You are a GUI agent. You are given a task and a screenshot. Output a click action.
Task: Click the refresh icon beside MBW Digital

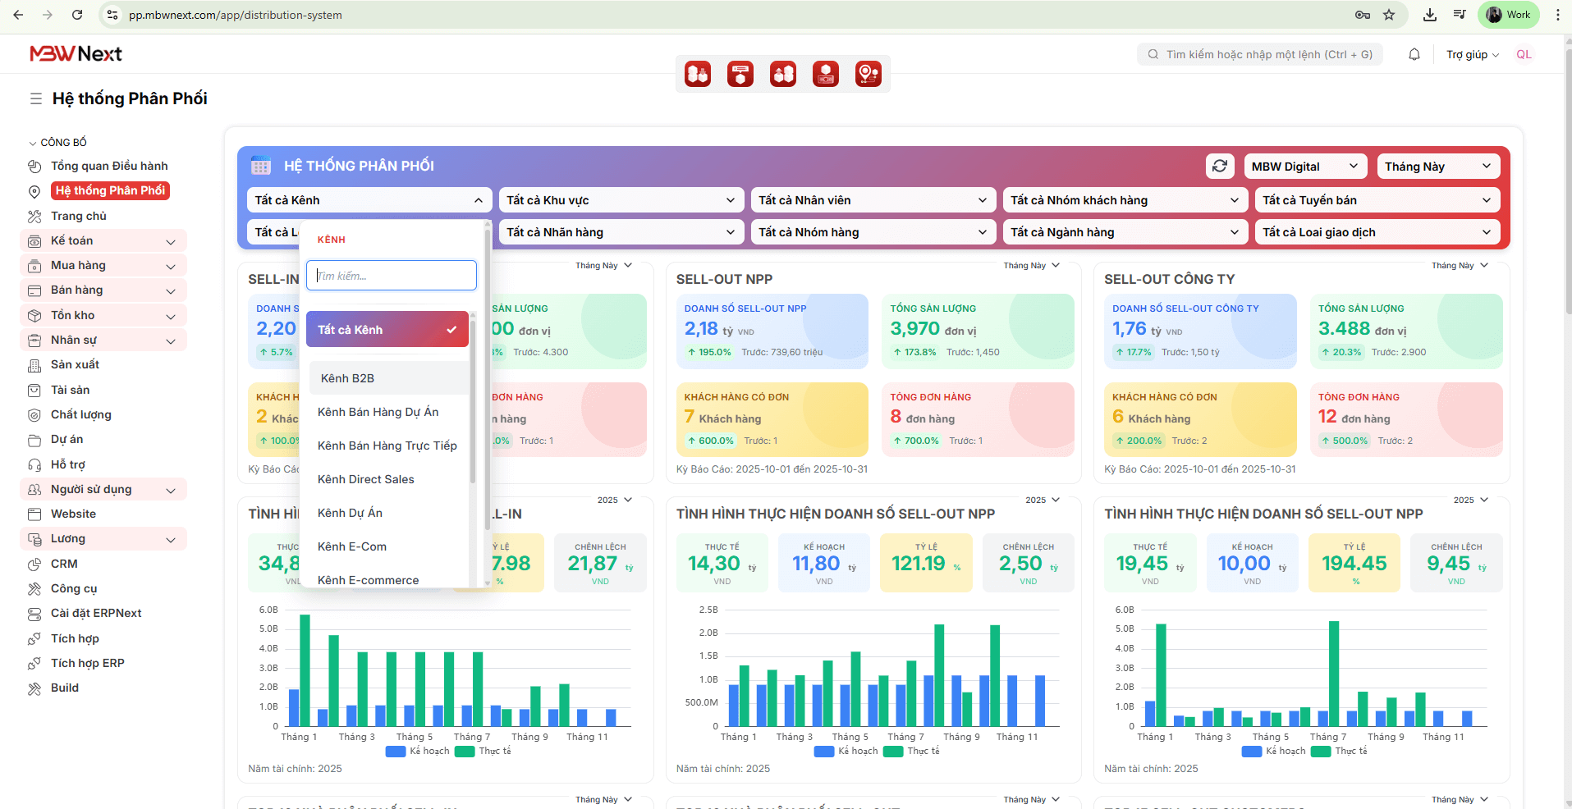1220,167
